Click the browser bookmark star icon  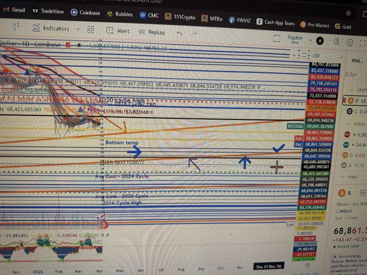tap(348, 13)
